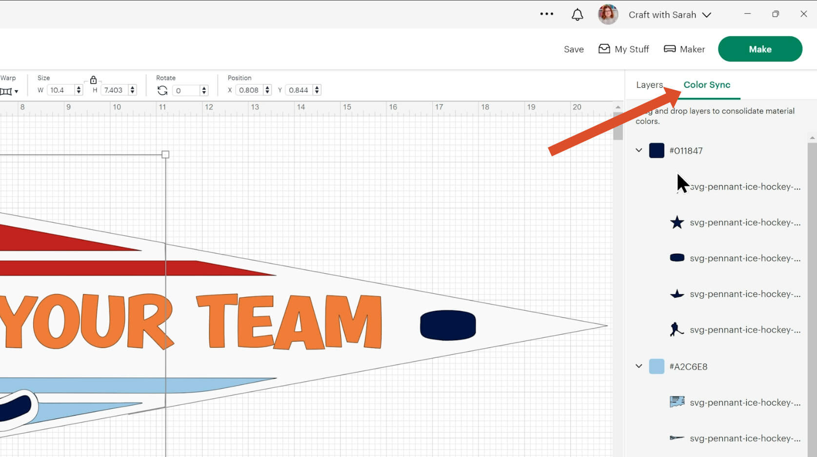Switch to the Layers tab
Viewport: 817px width, 457px height.
coord(649,85)
